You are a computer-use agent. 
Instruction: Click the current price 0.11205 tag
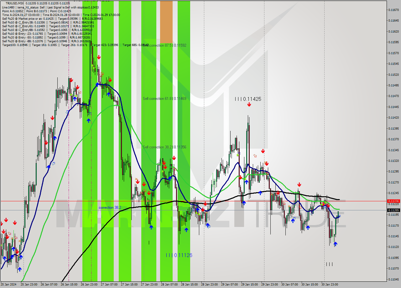coord(393,210)
